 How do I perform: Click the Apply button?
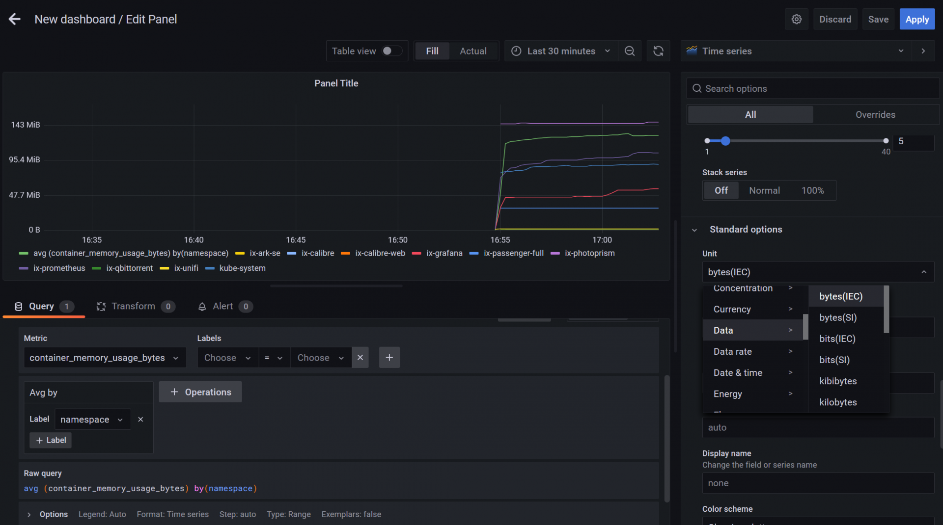[x=917, y=19]
